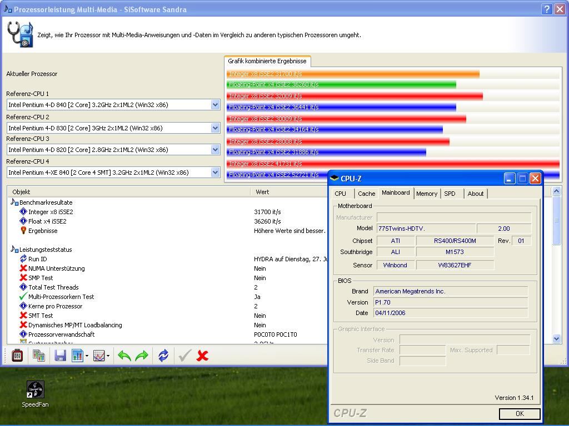Open the Referenz-CPU 2 dropdown

(215, 128)
